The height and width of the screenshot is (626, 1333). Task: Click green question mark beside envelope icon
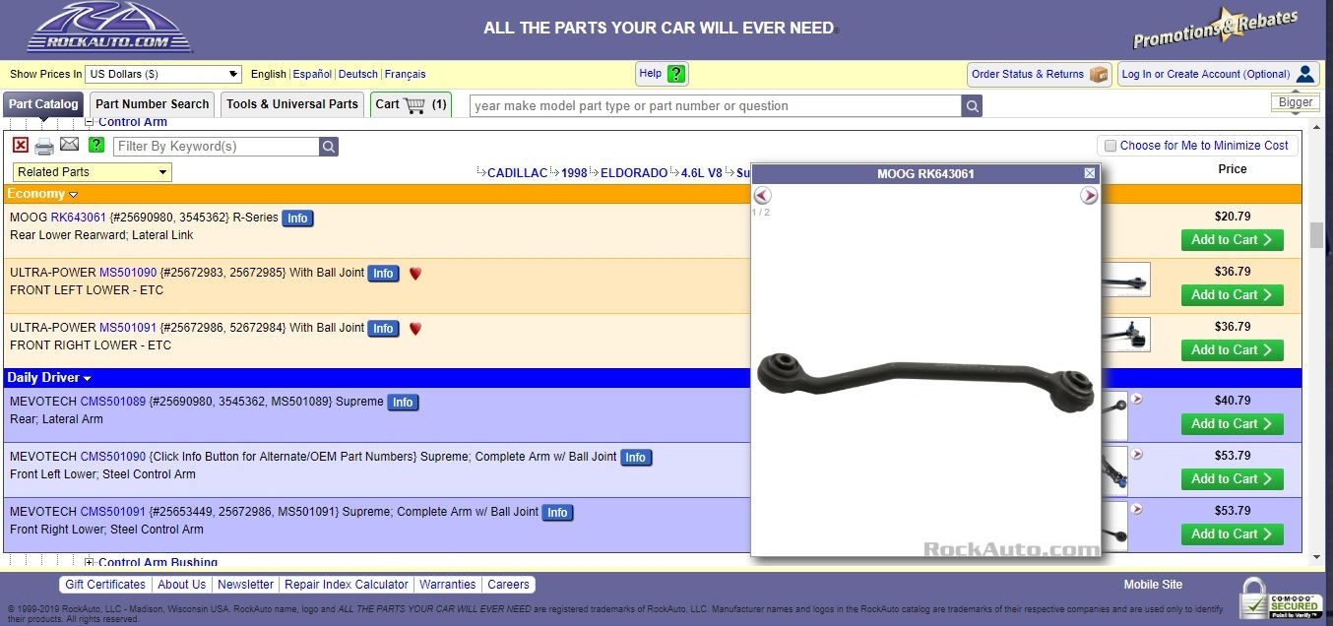pos(96,146)
